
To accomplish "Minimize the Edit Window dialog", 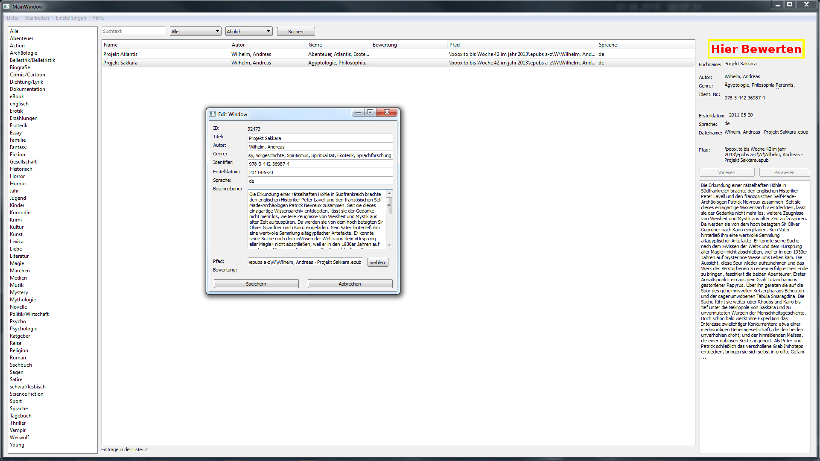I will (x=358, y=112).
